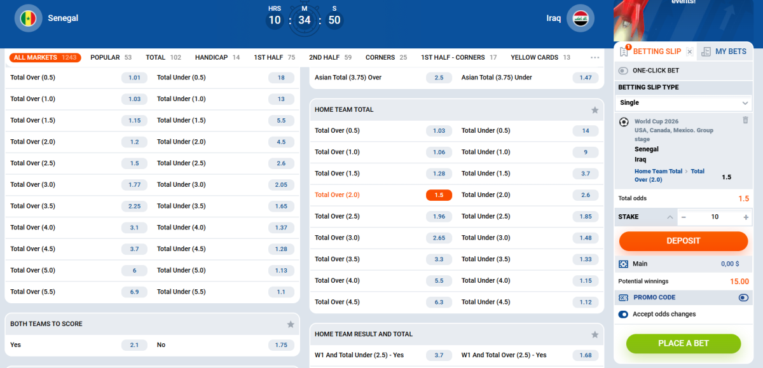The height and width of the screenshot is (368, 763).
Task: Click the My Bets list icon
Action: (706, 52)
